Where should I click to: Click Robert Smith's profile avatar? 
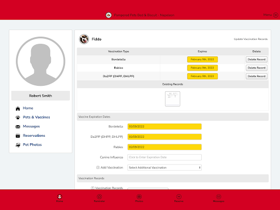pyautogui.click(x=40, y=61)
